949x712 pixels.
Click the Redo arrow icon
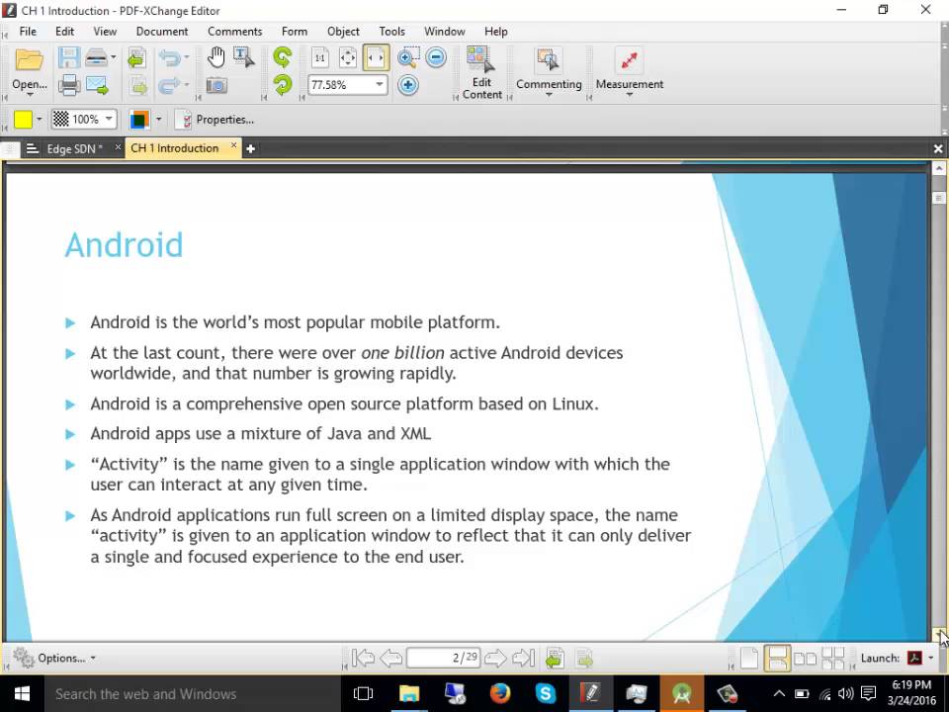[169, 85]
